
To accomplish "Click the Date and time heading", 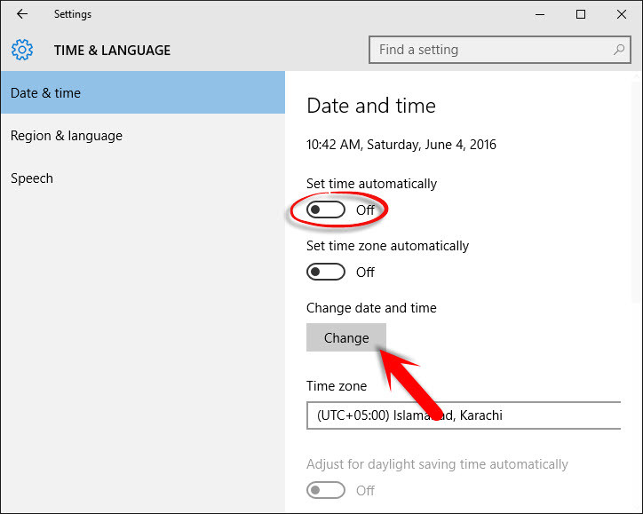I will point(371,106).
